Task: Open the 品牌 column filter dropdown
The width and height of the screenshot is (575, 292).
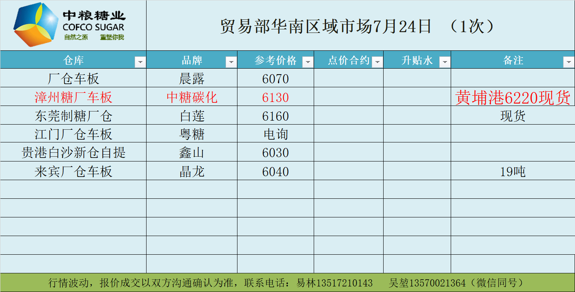Action: point(231,62)
